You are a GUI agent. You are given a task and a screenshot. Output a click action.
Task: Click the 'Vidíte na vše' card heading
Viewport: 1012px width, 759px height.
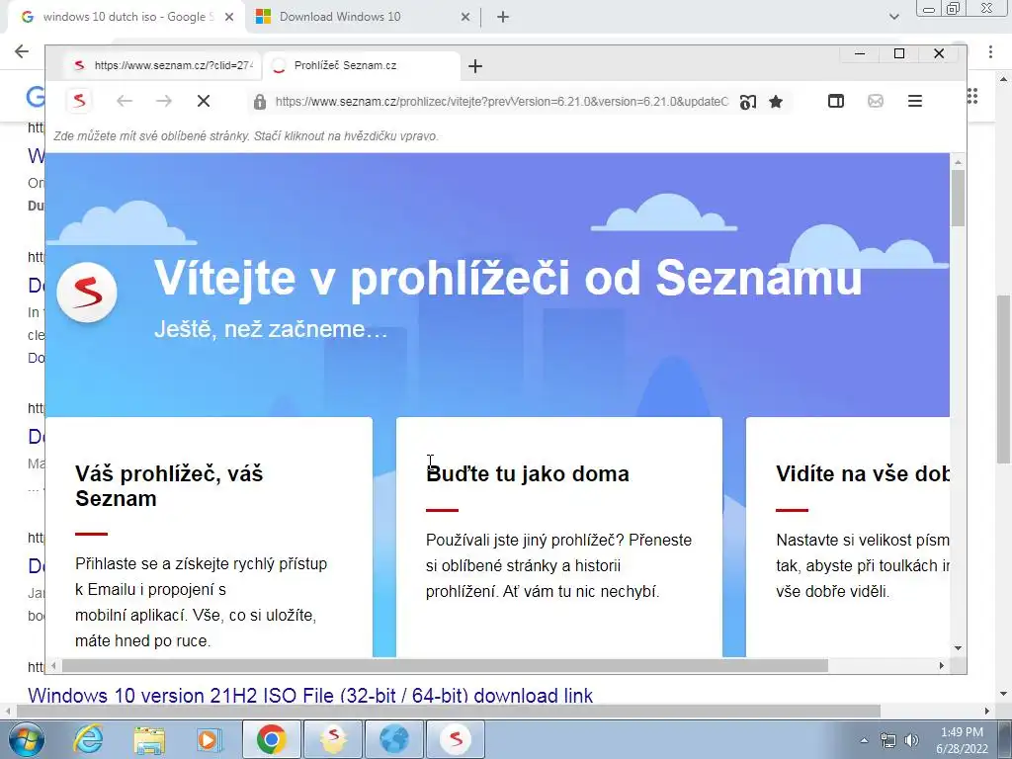click(x=862, y=473)
